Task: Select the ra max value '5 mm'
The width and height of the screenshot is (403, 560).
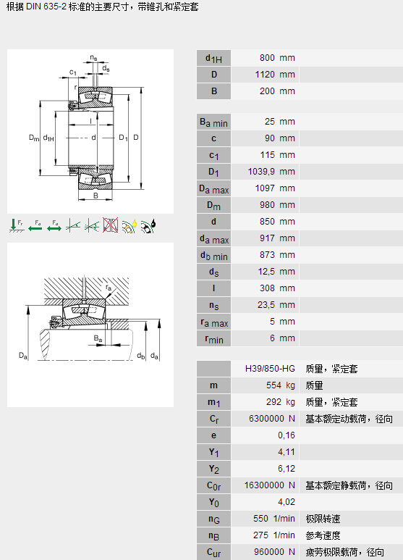Action: click(x=282, y=322)
